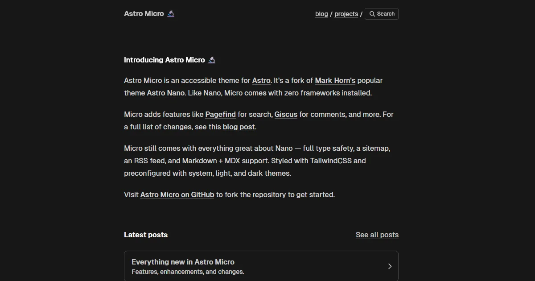Open the Pagefind link
Screen dimensions: 535x281
(x=220, y=114)
